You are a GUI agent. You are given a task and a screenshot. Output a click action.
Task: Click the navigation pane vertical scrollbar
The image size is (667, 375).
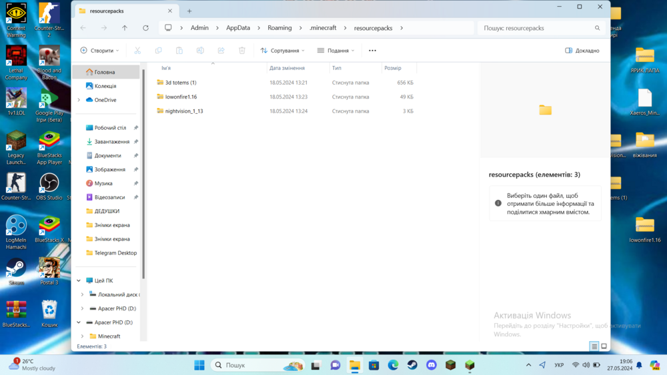(x=143, y=174)
